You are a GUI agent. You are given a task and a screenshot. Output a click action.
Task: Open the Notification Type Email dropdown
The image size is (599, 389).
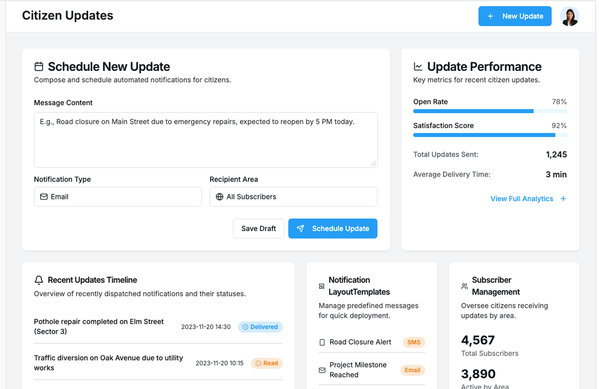(118, 197)
